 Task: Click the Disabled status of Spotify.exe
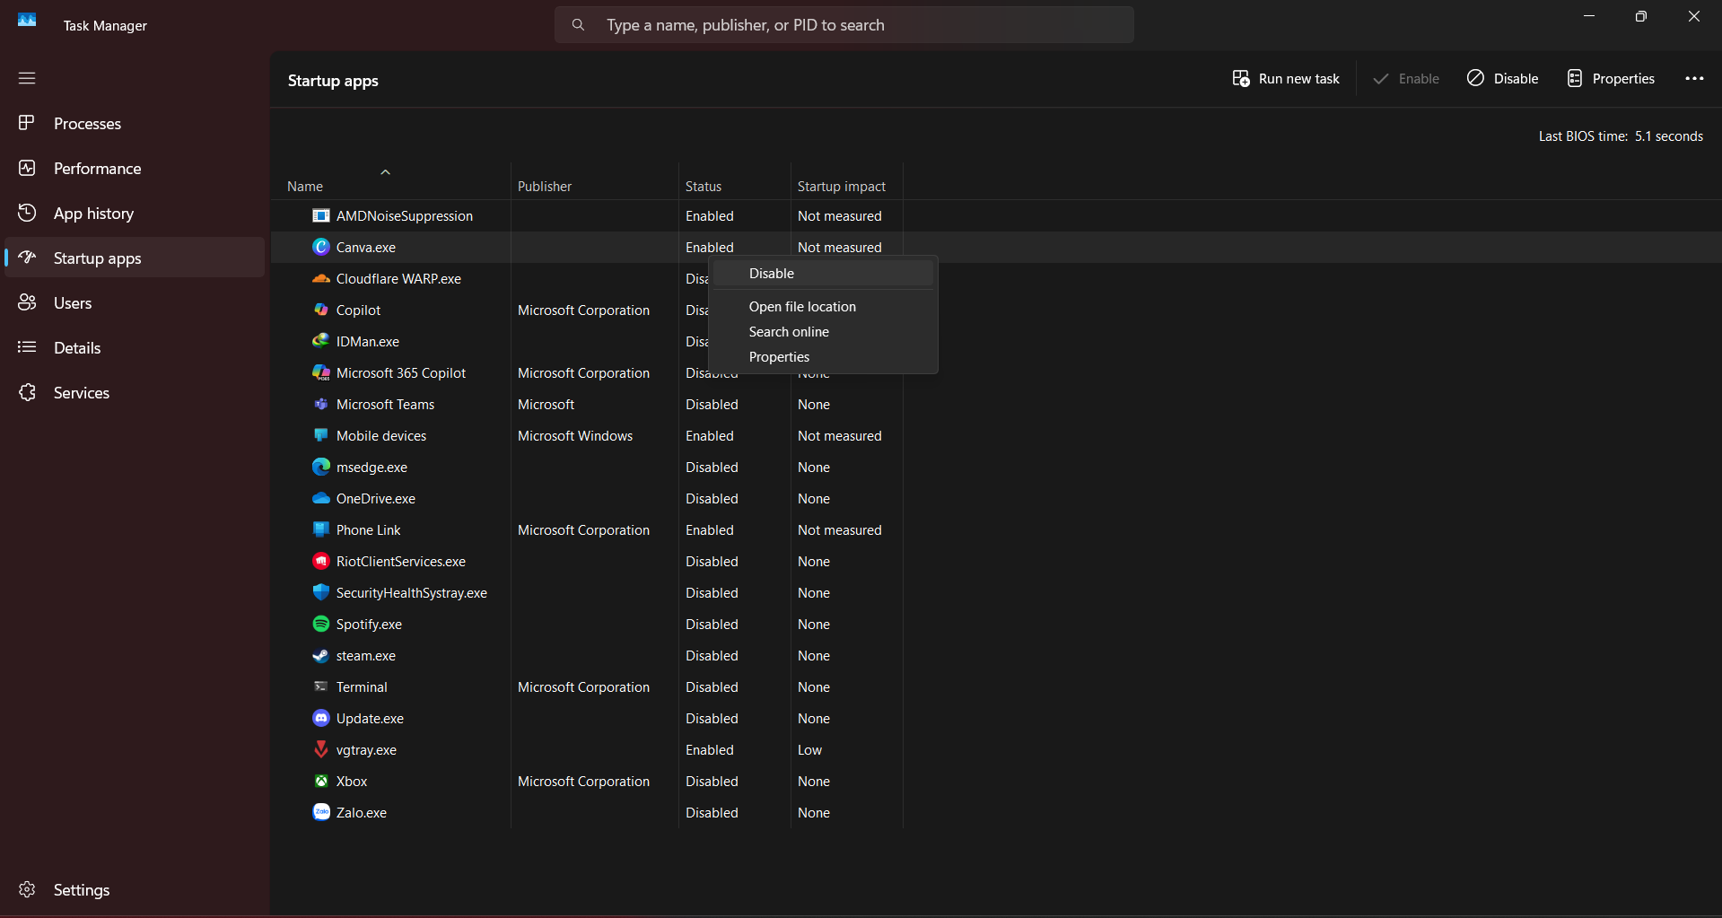[712, 625]
